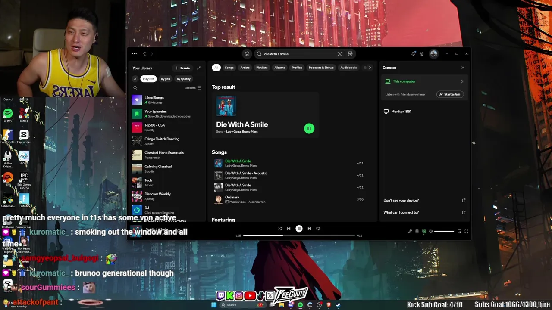The width and height of the screenshot is (552, 310).
Task: Show more search filters with the right chevron
Action: pyautogui.click(x=370, y=68)
